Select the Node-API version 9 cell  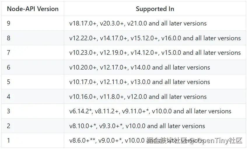33,23
